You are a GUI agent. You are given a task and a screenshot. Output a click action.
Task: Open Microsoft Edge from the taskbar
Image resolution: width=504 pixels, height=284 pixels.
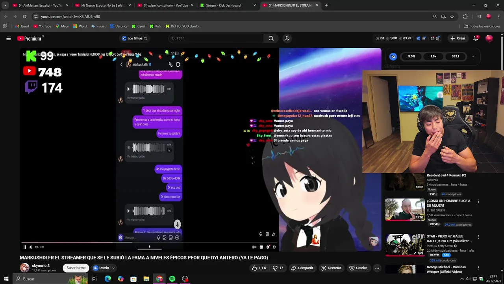108,279
